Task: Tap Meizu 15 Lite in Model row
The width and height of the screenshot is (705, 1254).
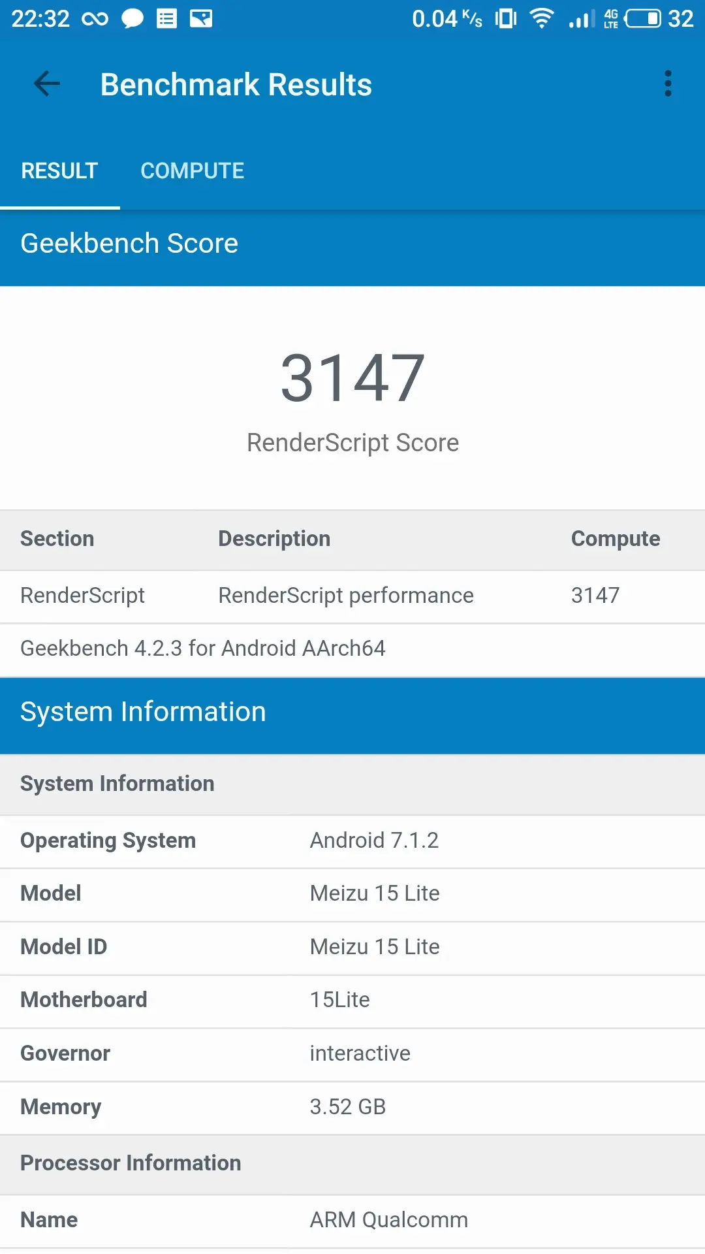Action: [375, 893]
